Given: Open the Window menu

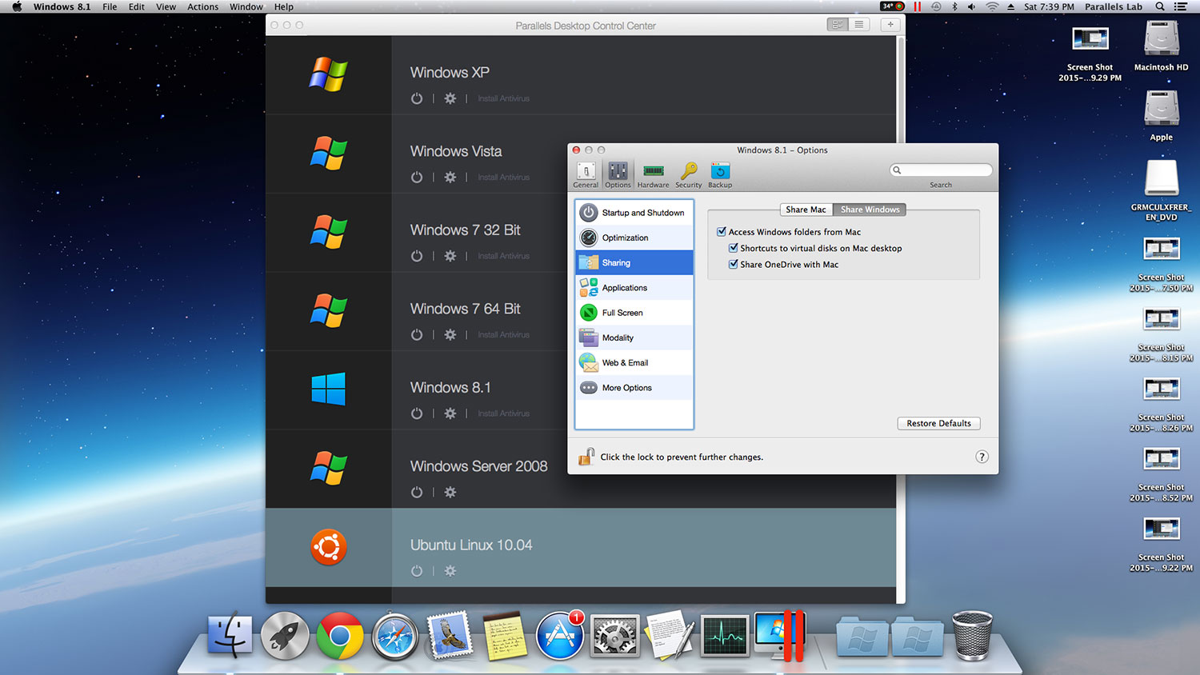Looking at the screenshot, I should click(246, 6).
